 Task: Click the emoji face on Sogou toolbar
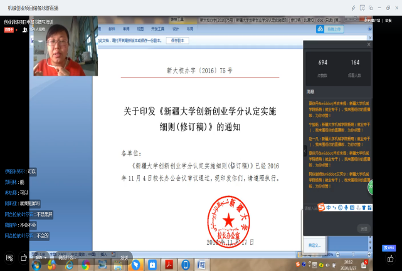[x=340, y=208]
